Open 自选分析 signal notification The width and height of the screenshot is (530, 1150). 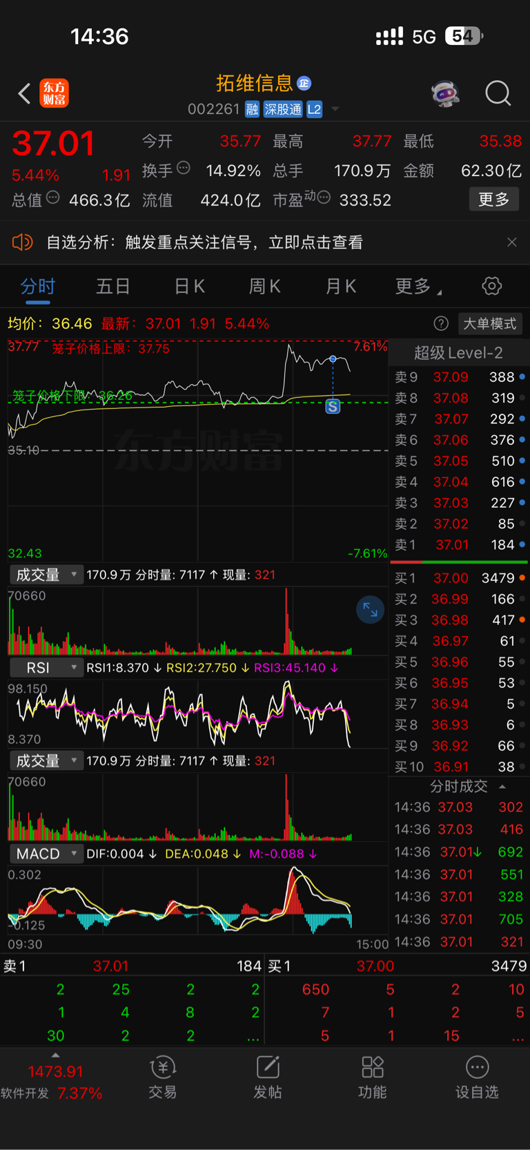tap(204, 242)
